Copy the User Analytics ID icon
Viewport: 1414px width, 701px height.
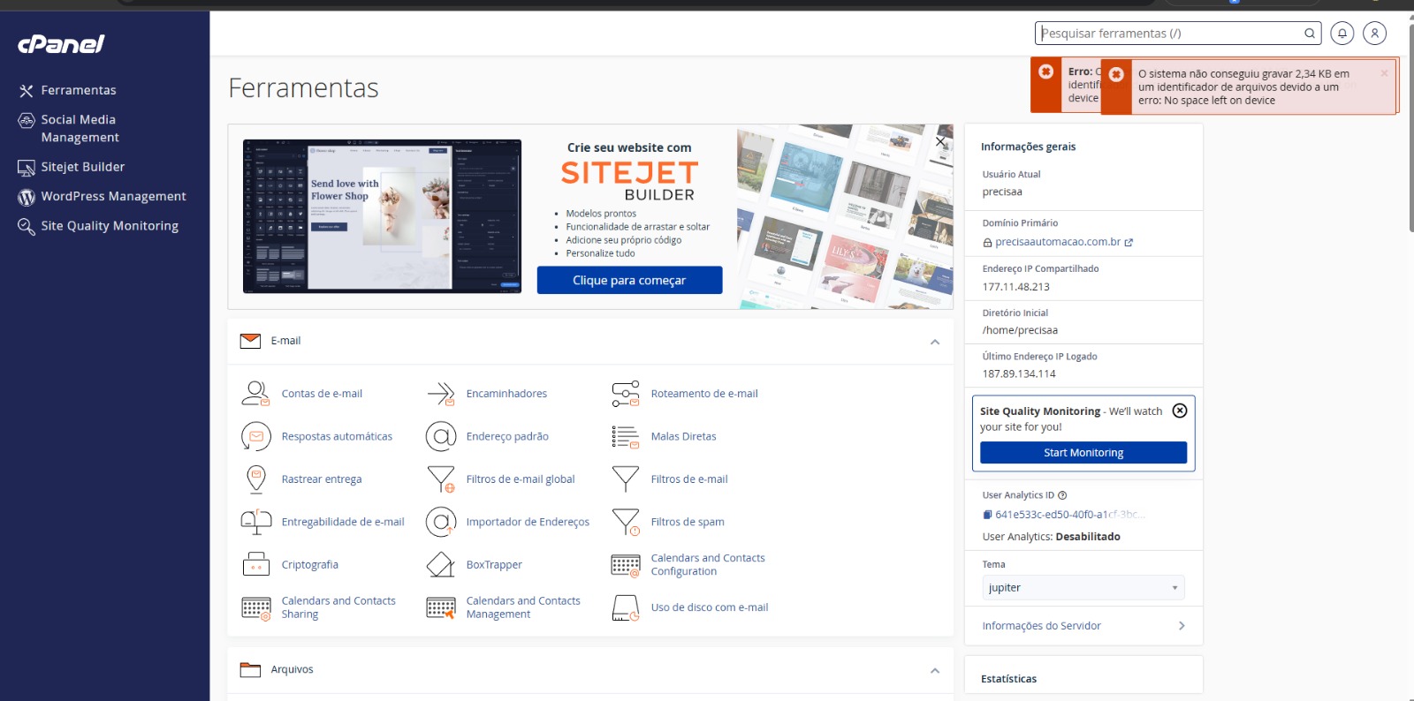pyautogui.click(x=987, y=515)
